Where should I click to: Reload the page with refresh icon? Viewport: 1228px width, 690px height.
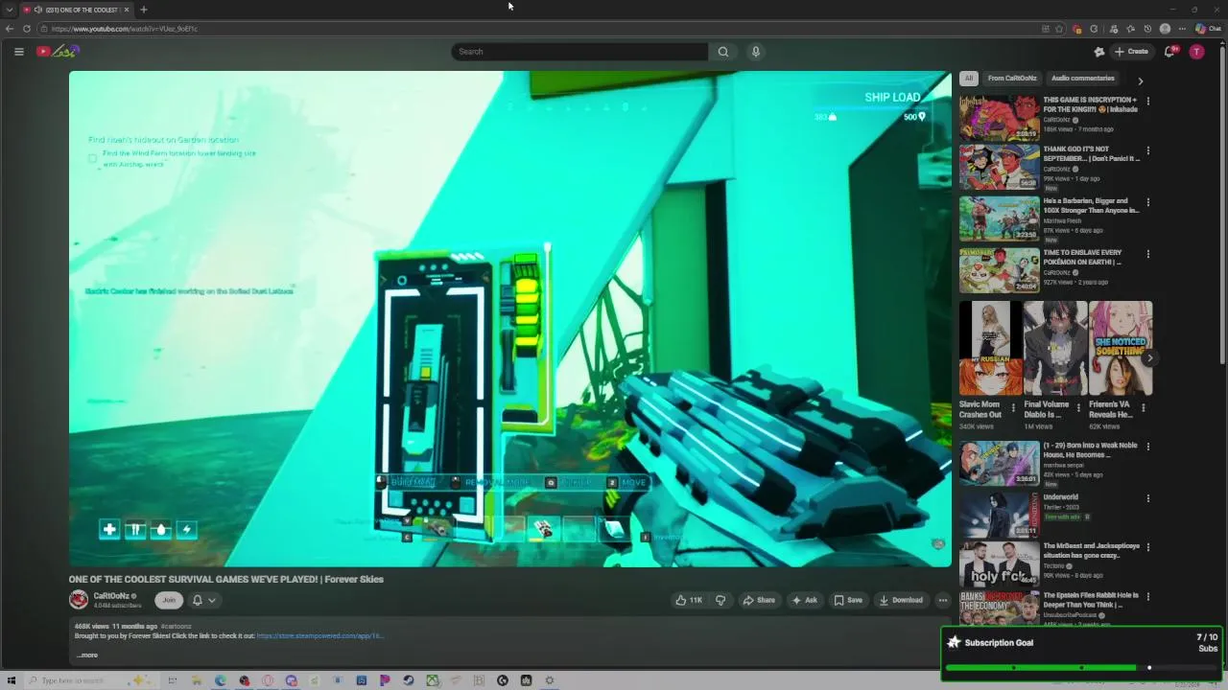tap(27, 29)
